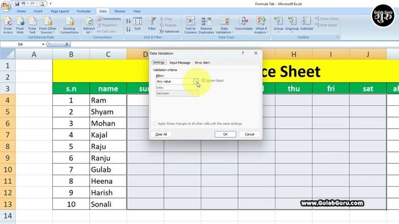The image size is (399, 224).
Task: Click the Ungroup outline icon
Action: 292,25
